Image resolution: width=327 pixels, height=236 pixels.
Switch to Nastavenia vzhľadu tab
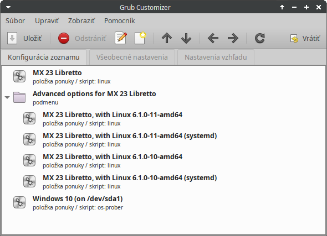point(216,57)
